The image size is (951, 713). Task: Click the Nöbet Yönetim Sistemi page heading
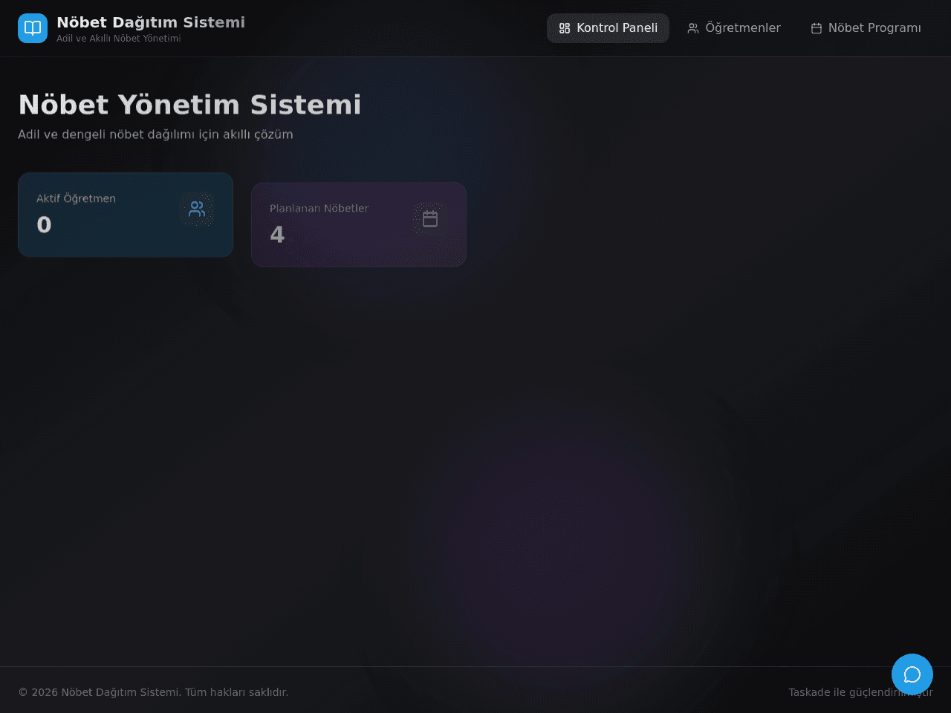coord(189,105)
